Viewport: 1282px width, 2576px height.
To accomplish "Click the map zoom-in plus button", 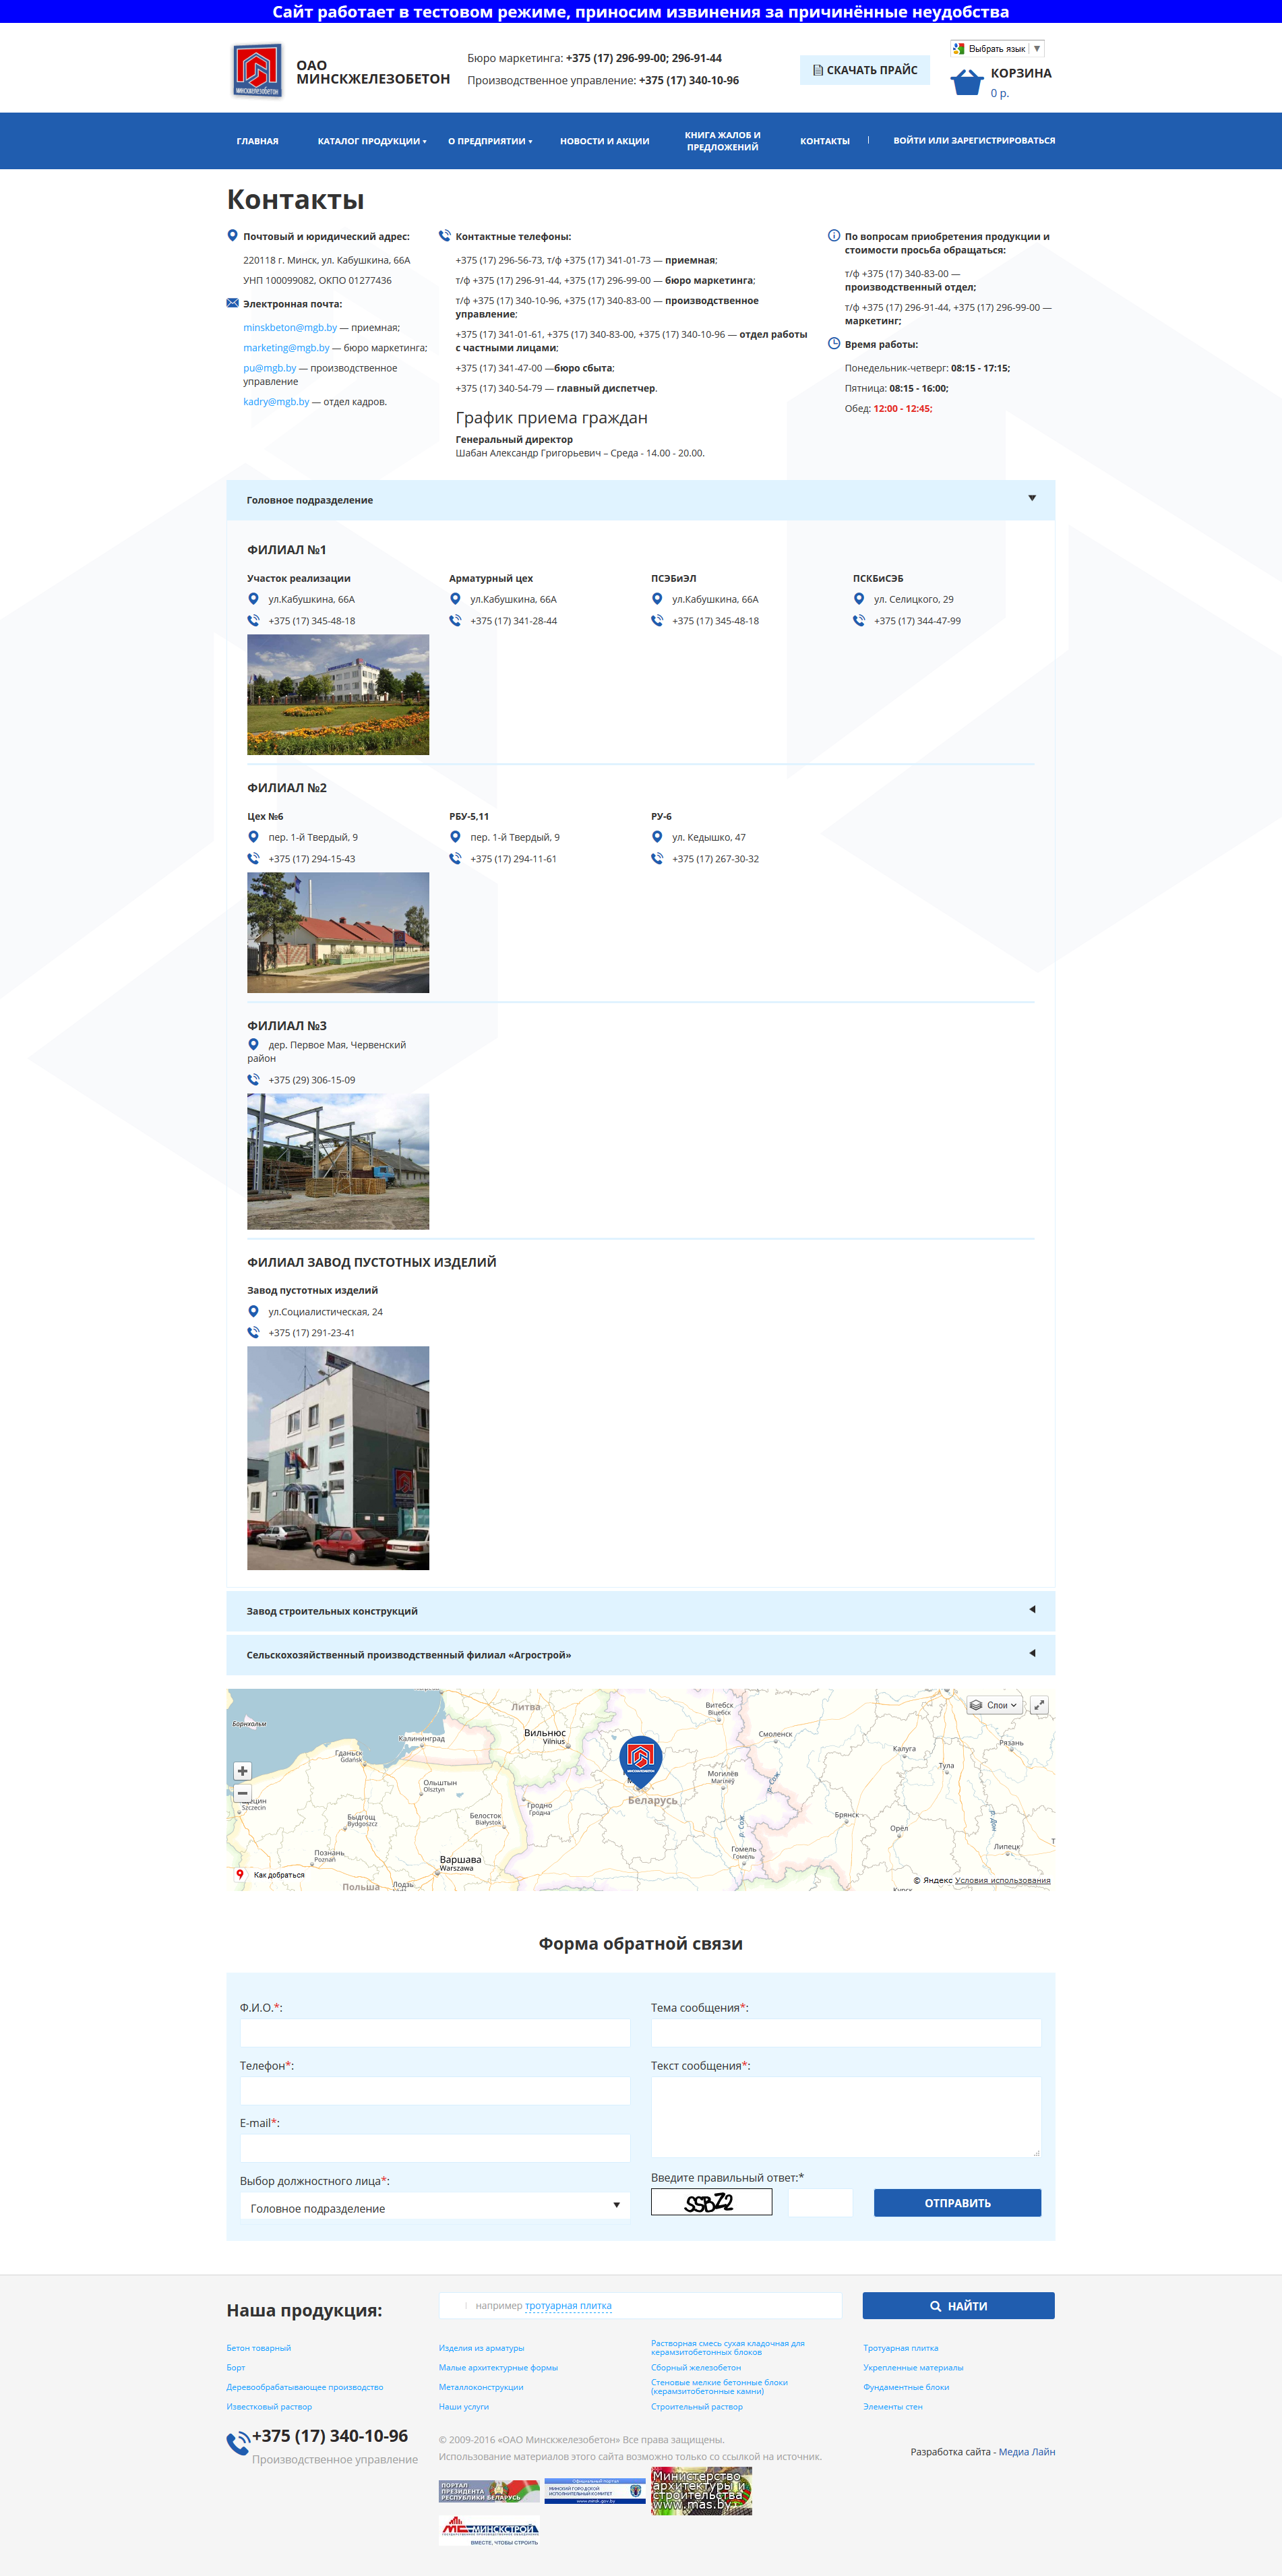I will click(x=242, y=1770).
